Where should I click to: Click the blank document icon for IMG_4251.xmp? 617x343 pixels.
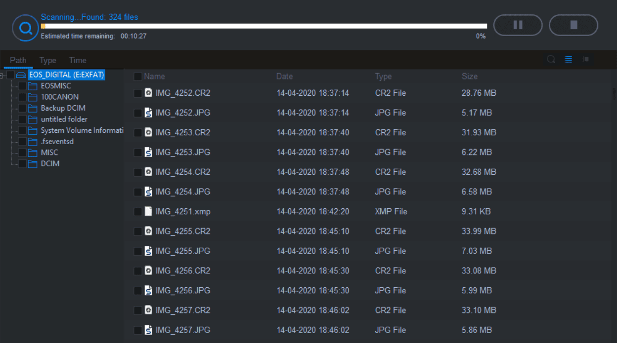click(148, 211)
